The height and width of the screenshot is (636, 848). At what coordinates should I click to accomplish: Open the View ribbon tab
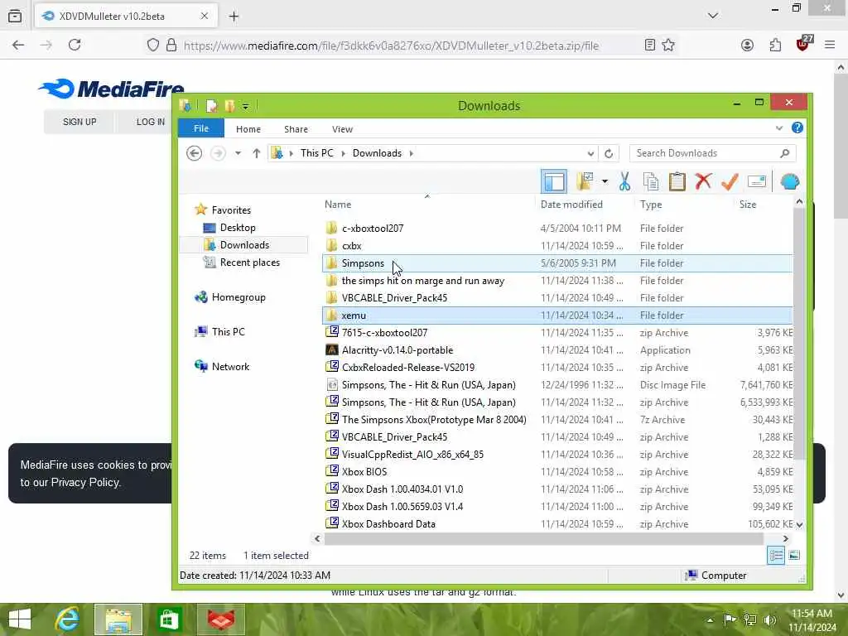point(342,129)
